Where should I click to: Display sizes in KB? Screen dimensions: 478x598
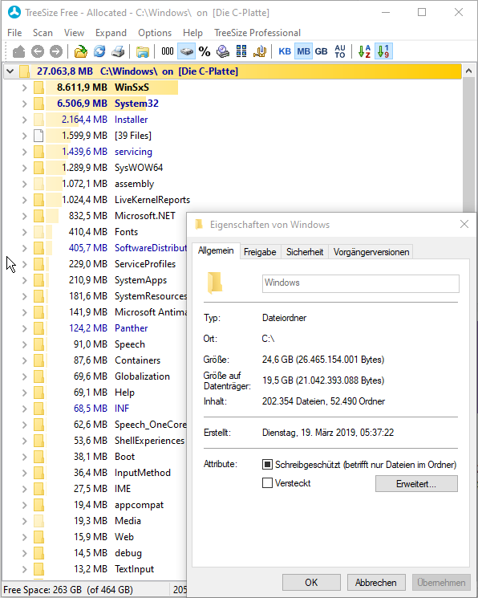coord(285,51)
